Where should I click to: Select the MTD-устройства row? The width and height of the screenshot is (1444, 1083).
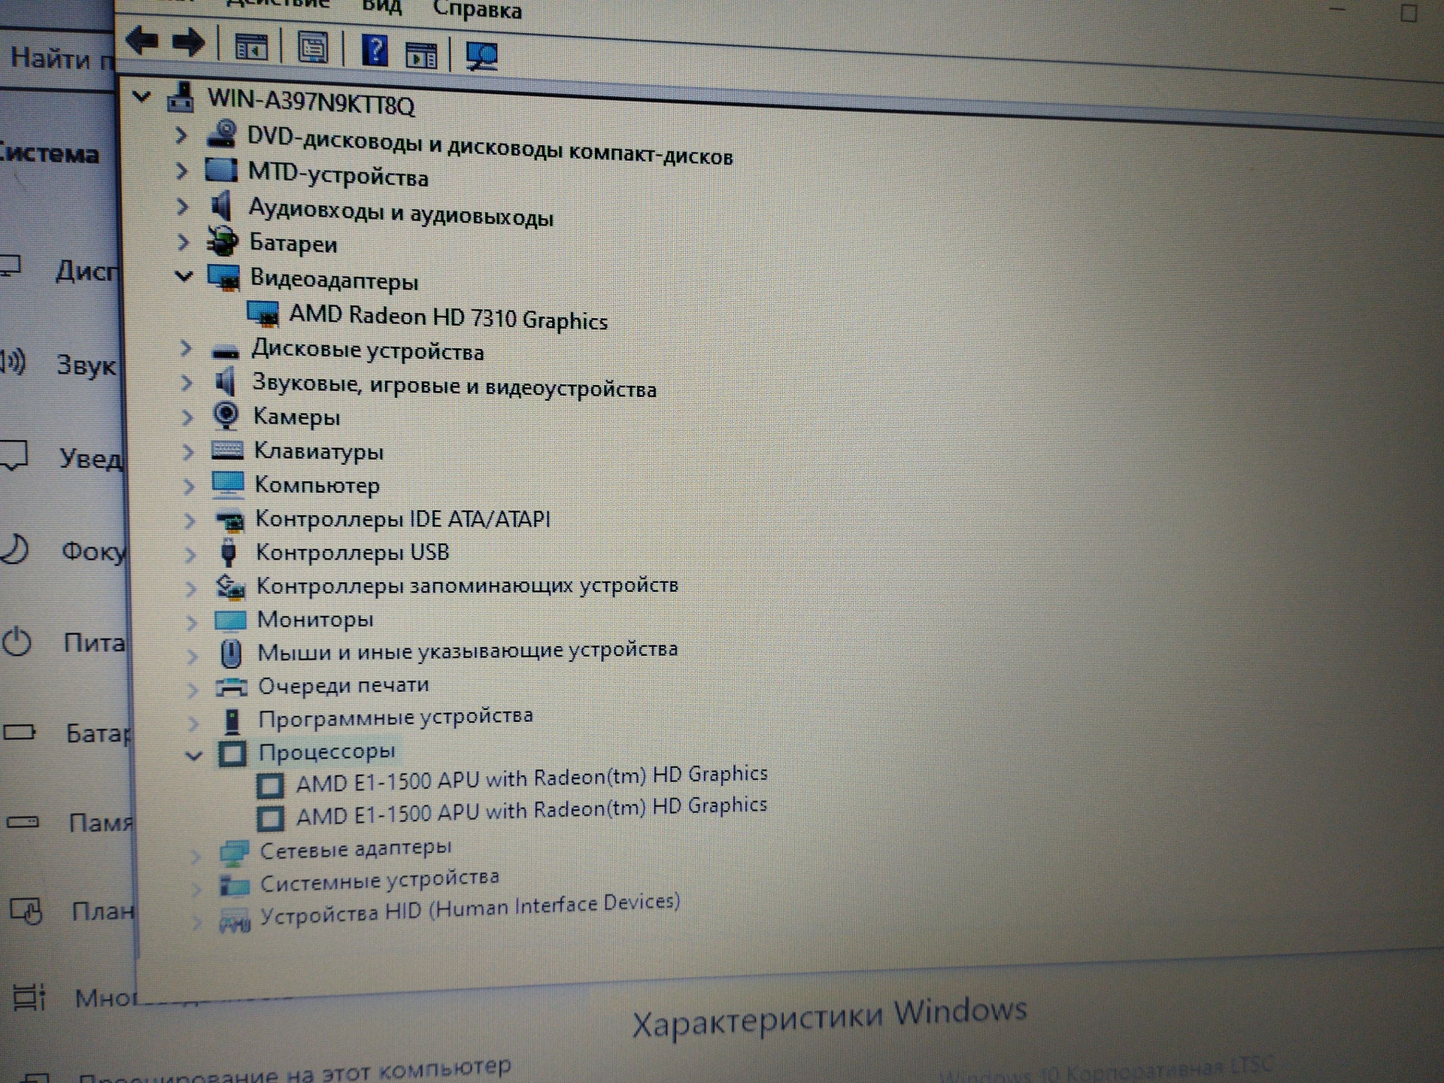[338, 175]
